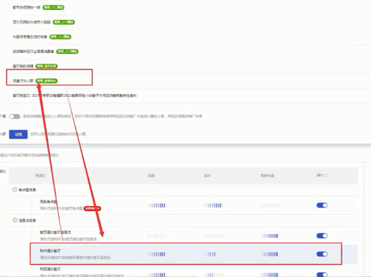Turn off the 首页猜你喜欢 placement switch

(322, 236)
